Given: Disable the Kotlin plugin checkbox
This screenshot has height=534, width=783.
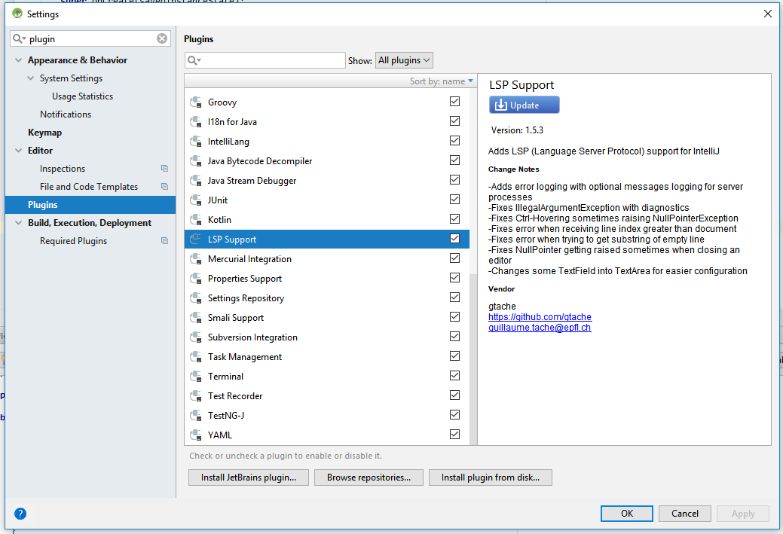Looking at the screenshot, I should pyautogui.click(x=454, y=218).
